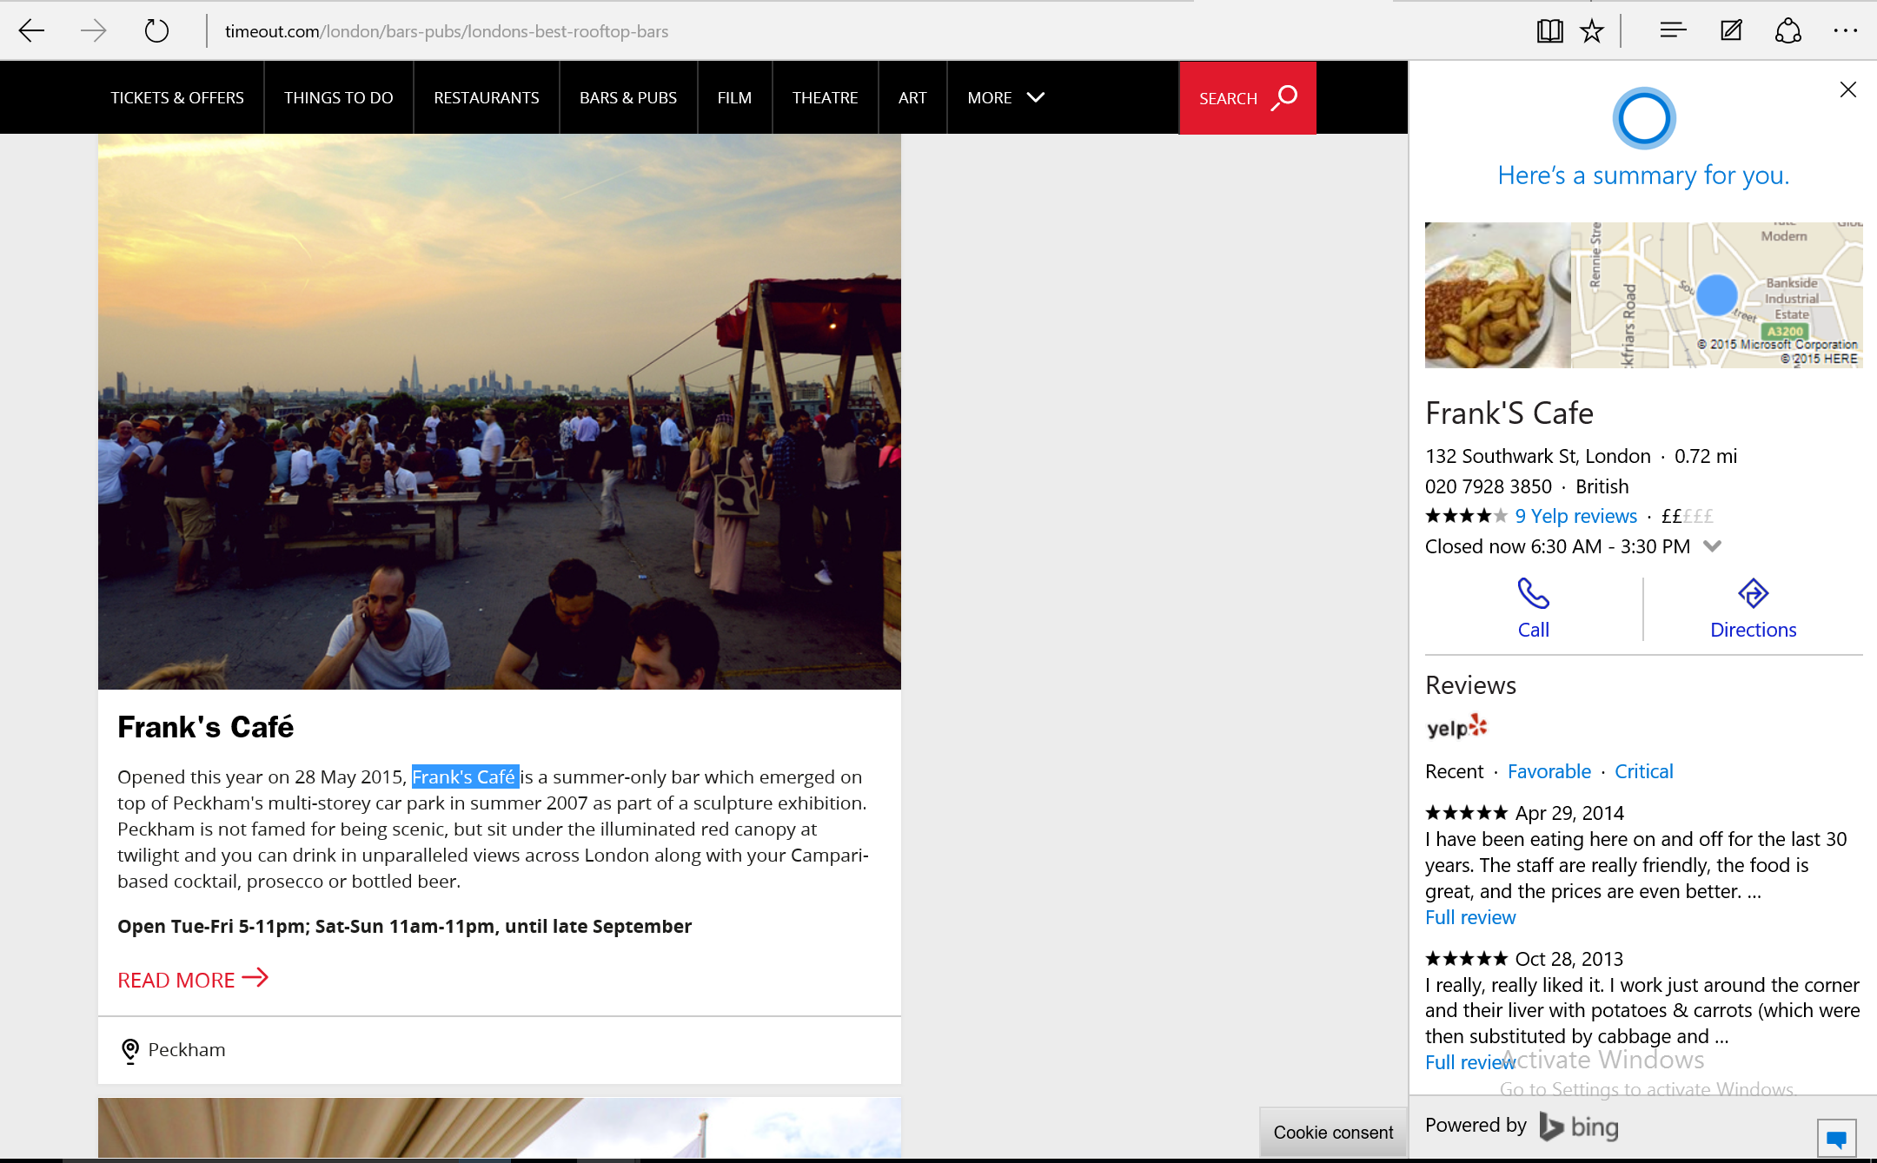
Task: Filter reviews by Critical
Action: click(1643, 771)
